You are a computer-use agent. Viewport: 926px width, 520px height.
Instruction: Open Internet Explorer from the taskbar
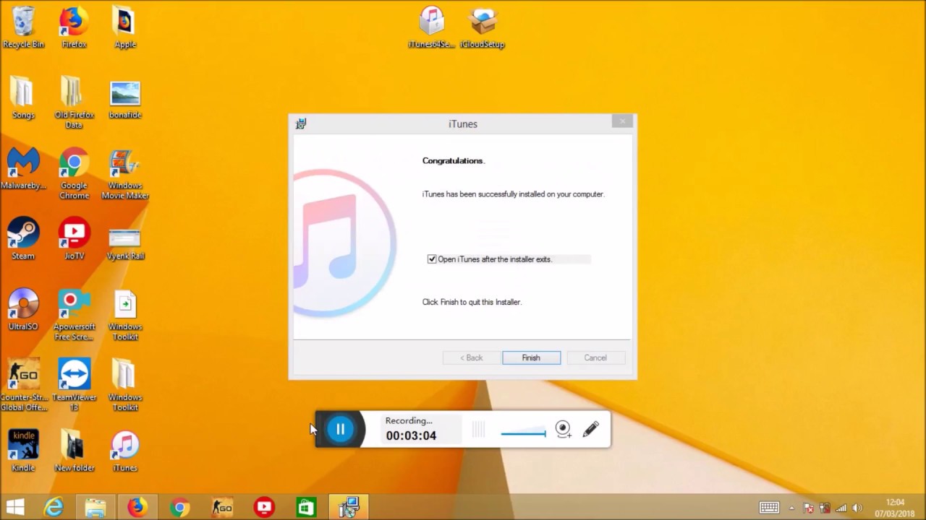point(54,507)
